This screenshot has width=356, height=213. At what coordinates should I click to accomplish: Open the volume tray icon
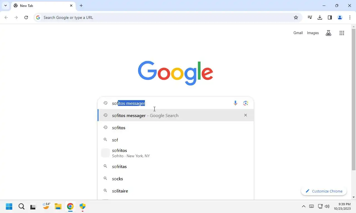click(x=327, y=206)
